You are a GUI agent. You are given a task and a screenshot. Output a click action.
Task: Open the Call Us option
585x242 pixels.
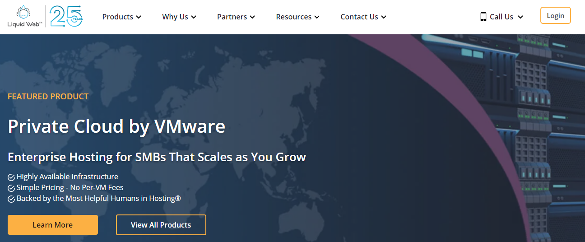click(x=501, y=17)
